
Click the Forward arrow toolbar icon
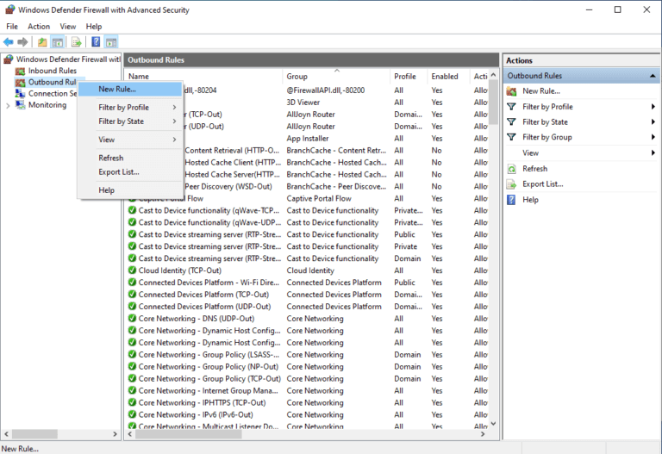tap(22, 42)
